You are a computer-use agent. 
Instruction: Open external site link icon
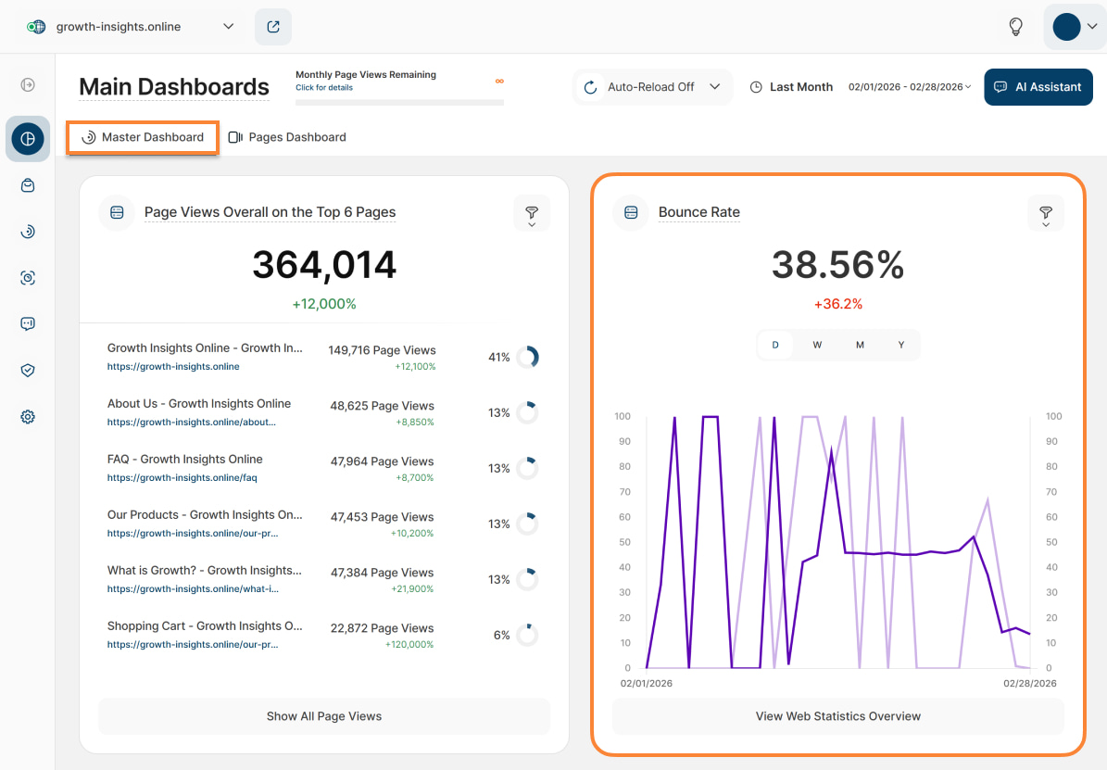coord(273,27)
